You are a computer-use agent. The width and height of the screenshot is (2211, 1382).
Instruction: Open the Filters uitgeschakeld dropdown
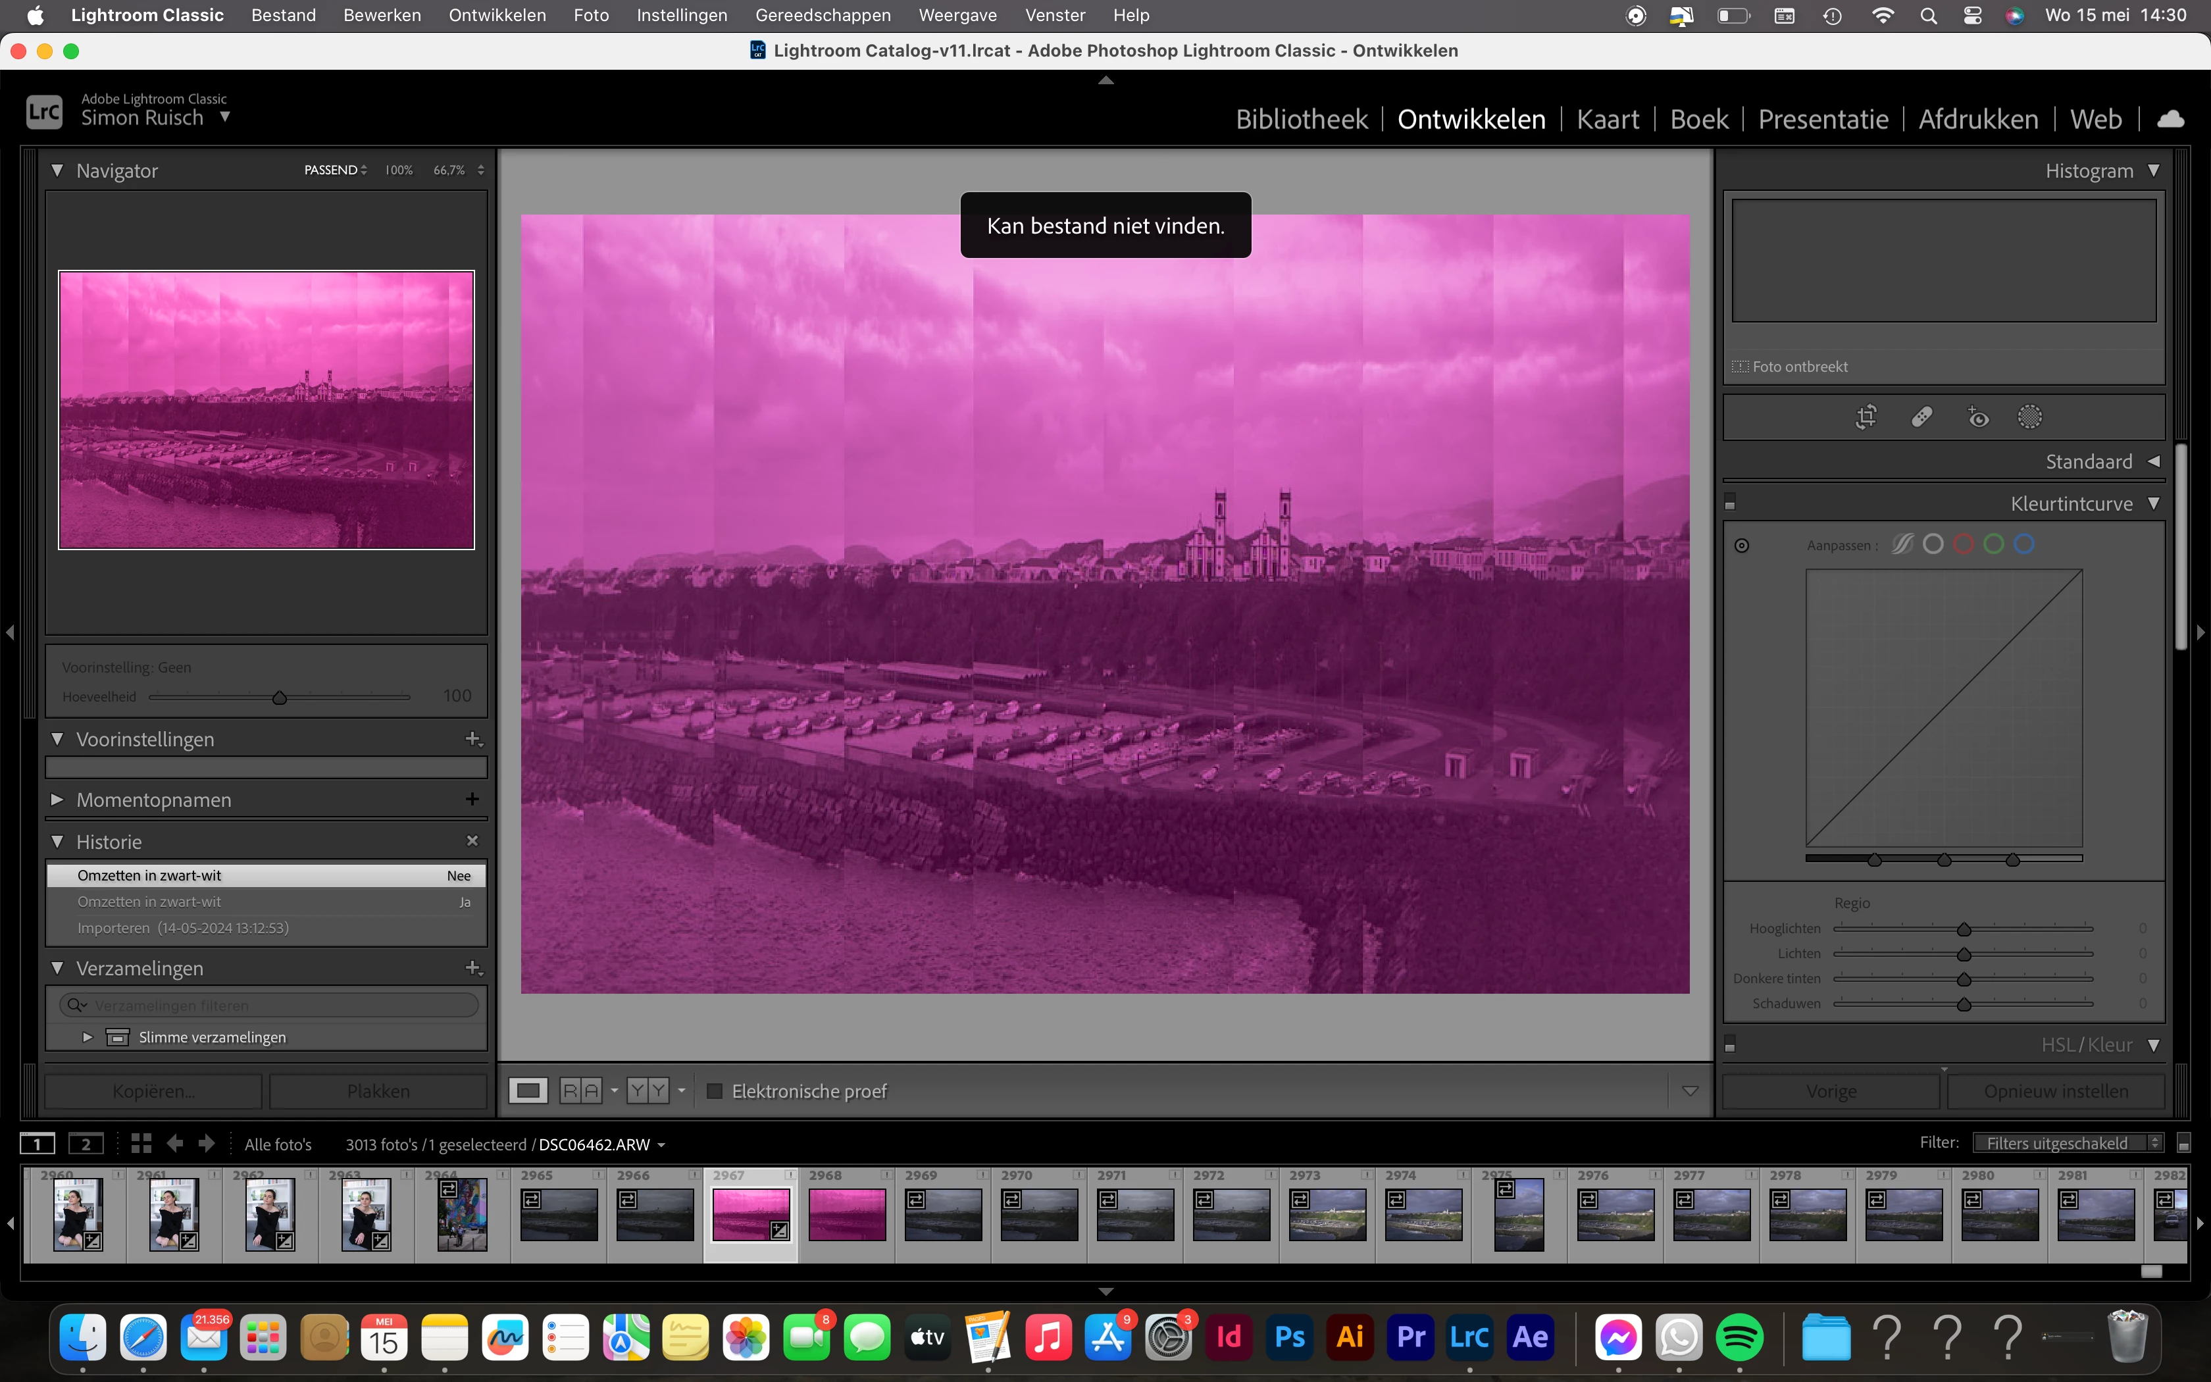tap(2067, 1144)
